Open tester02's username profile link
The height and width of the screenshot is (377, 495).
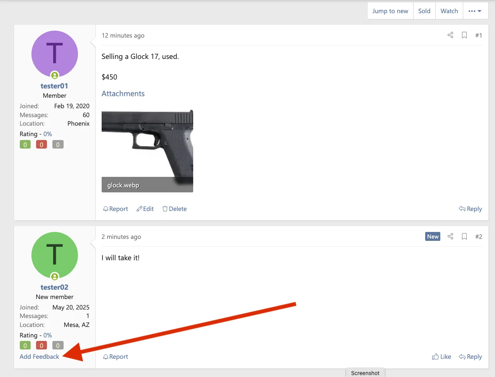(54, 287)
